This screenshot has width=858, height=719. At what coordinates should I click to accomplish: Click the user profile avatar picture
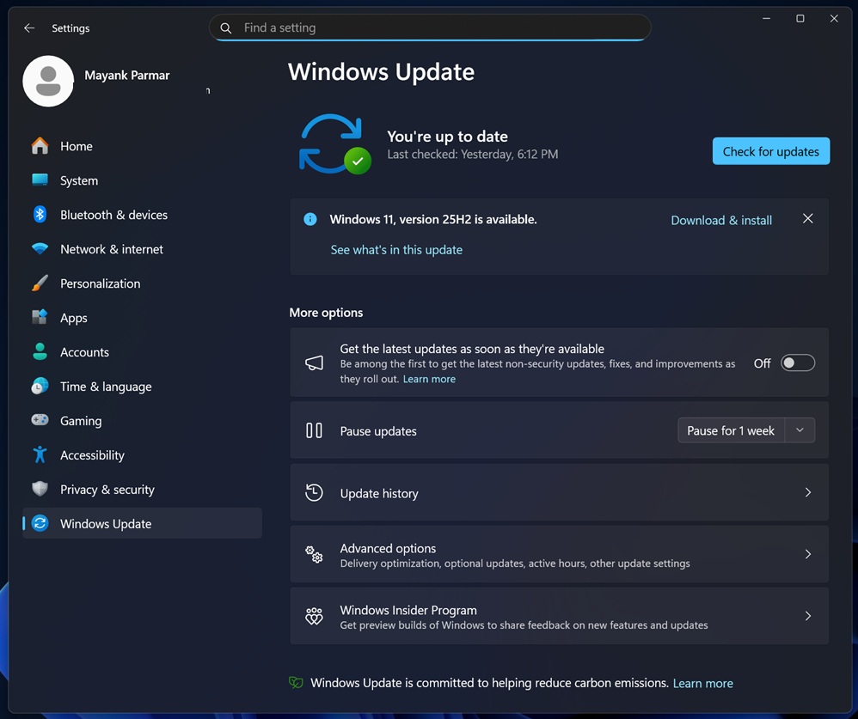[x=48, y=82]
